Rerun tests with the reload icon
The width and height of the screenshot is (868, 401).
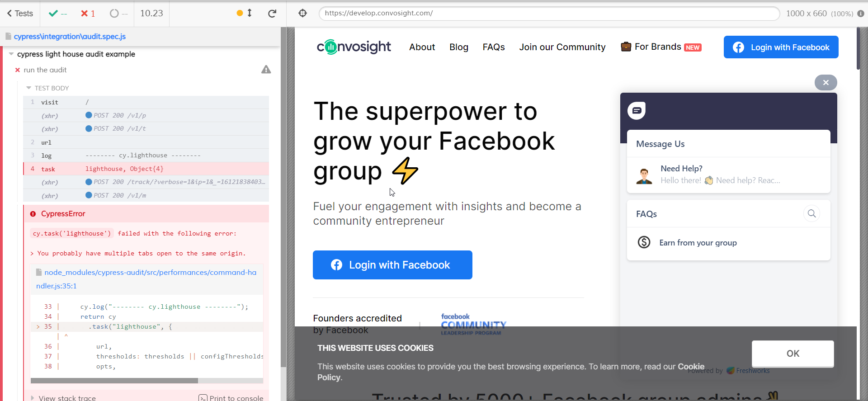(x=272, y=14)
